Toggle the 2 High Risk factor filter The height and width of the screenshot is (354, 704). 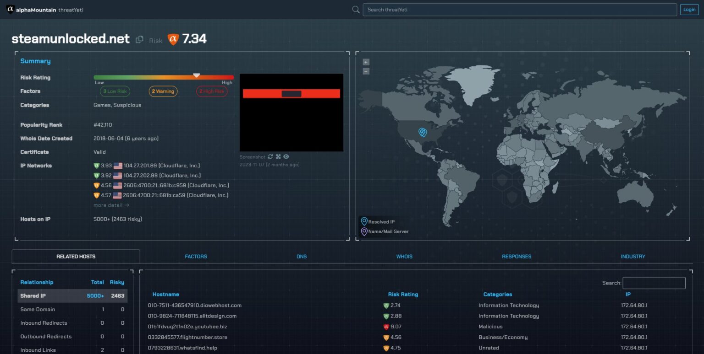coord(212,91)
